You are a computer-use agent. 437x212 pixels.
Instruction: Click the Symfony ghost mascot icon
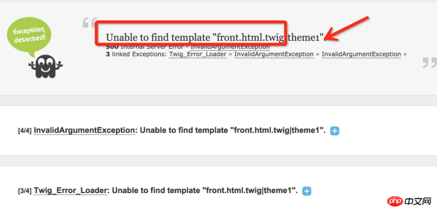coord(46,66)
